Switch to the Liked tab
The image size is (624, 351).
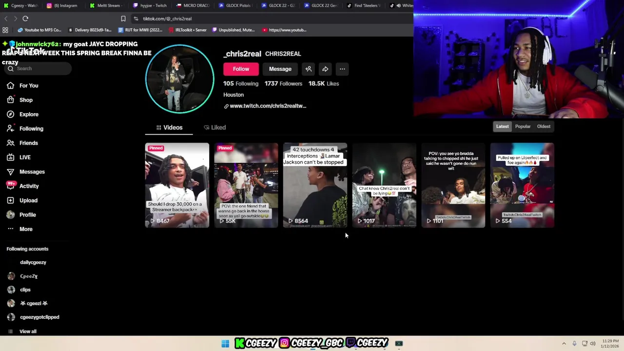[215, 128]
